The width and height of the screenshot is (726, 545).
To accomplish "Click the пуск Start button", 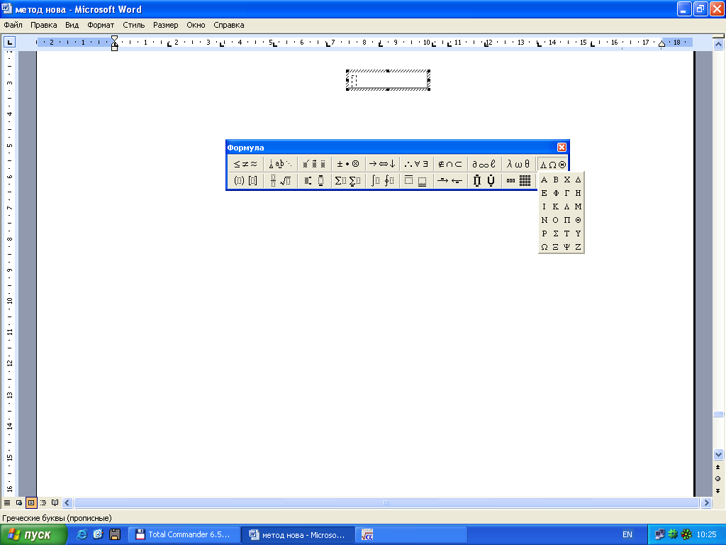I will (33, 535).
